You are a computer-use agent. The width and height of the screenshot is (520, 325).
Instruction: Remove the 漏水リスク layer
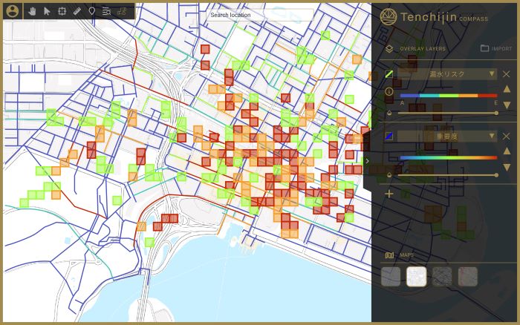[506, 74]
